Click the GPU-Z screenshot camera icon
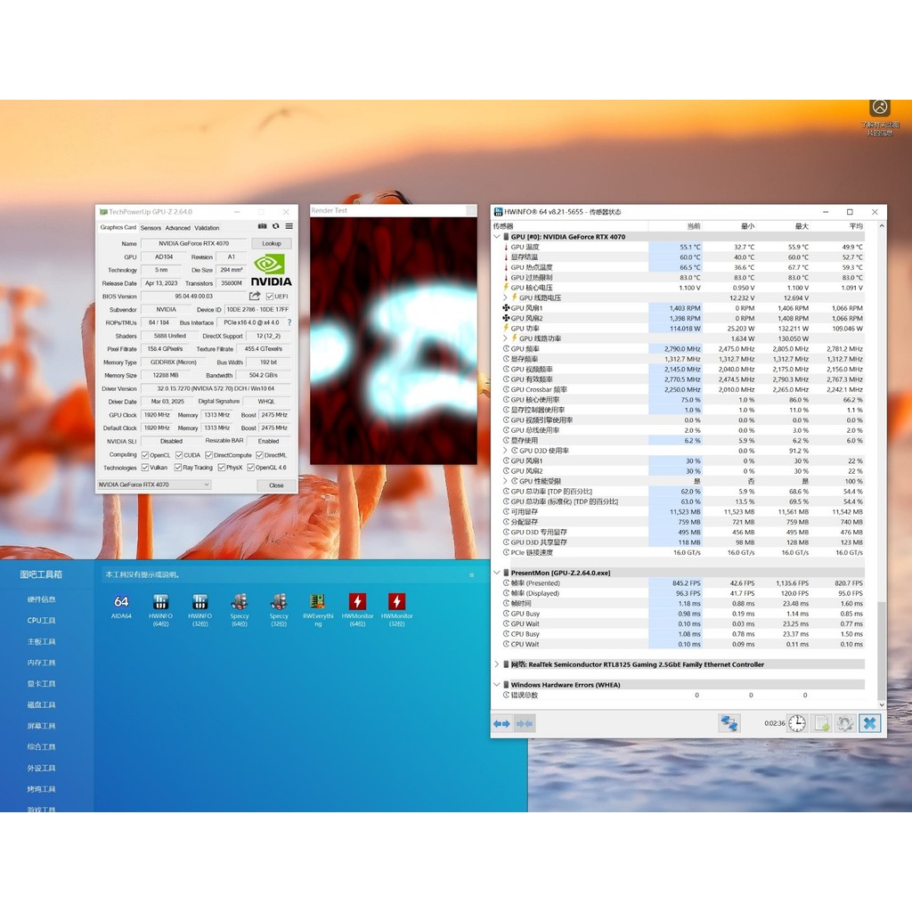Image resolution: width=912 pixels, height=912 pixels. coord(263,226)
